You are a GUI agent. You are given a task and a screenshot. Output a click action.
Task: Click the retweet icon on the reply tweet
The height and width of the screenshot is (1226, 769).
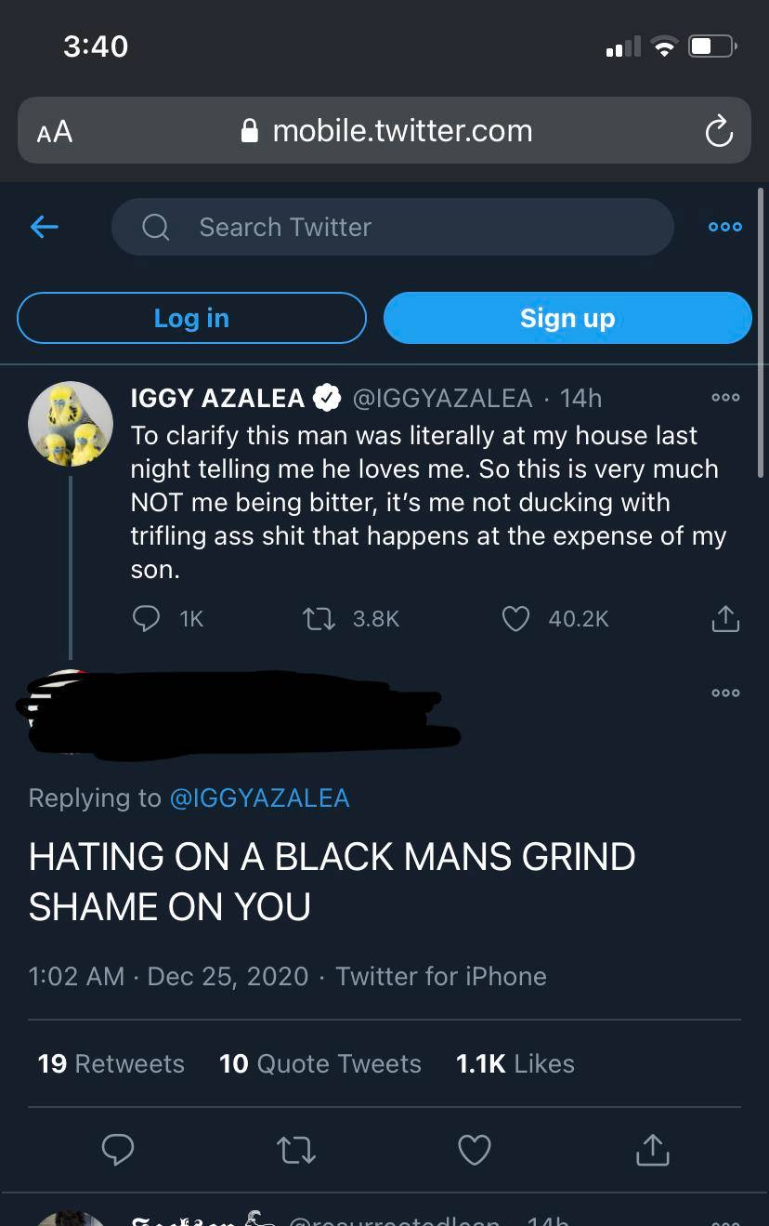[x=296, y=1150]
